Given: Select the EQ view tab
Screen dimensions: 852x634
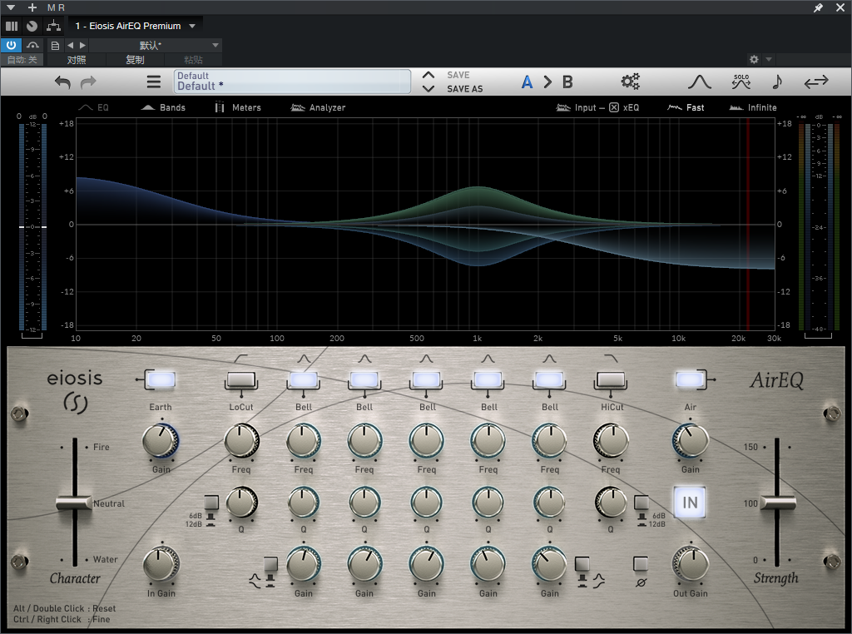Looking at the screenshot, I should point(94,107).
